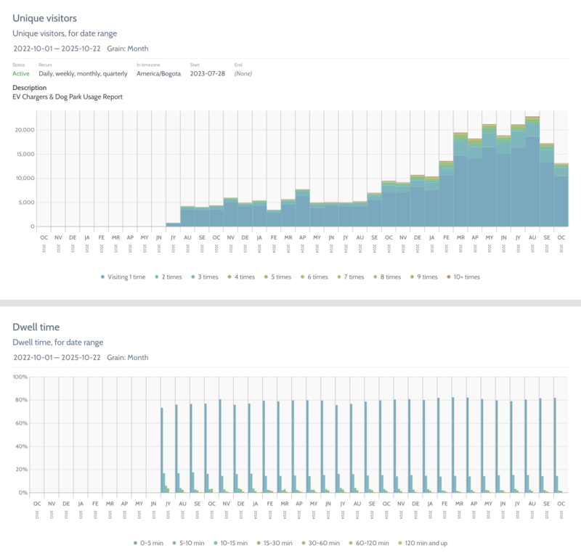Click the '30-60 min' legend color dot
The height and width of the screenshot is (556, 581).
(305, 542)
